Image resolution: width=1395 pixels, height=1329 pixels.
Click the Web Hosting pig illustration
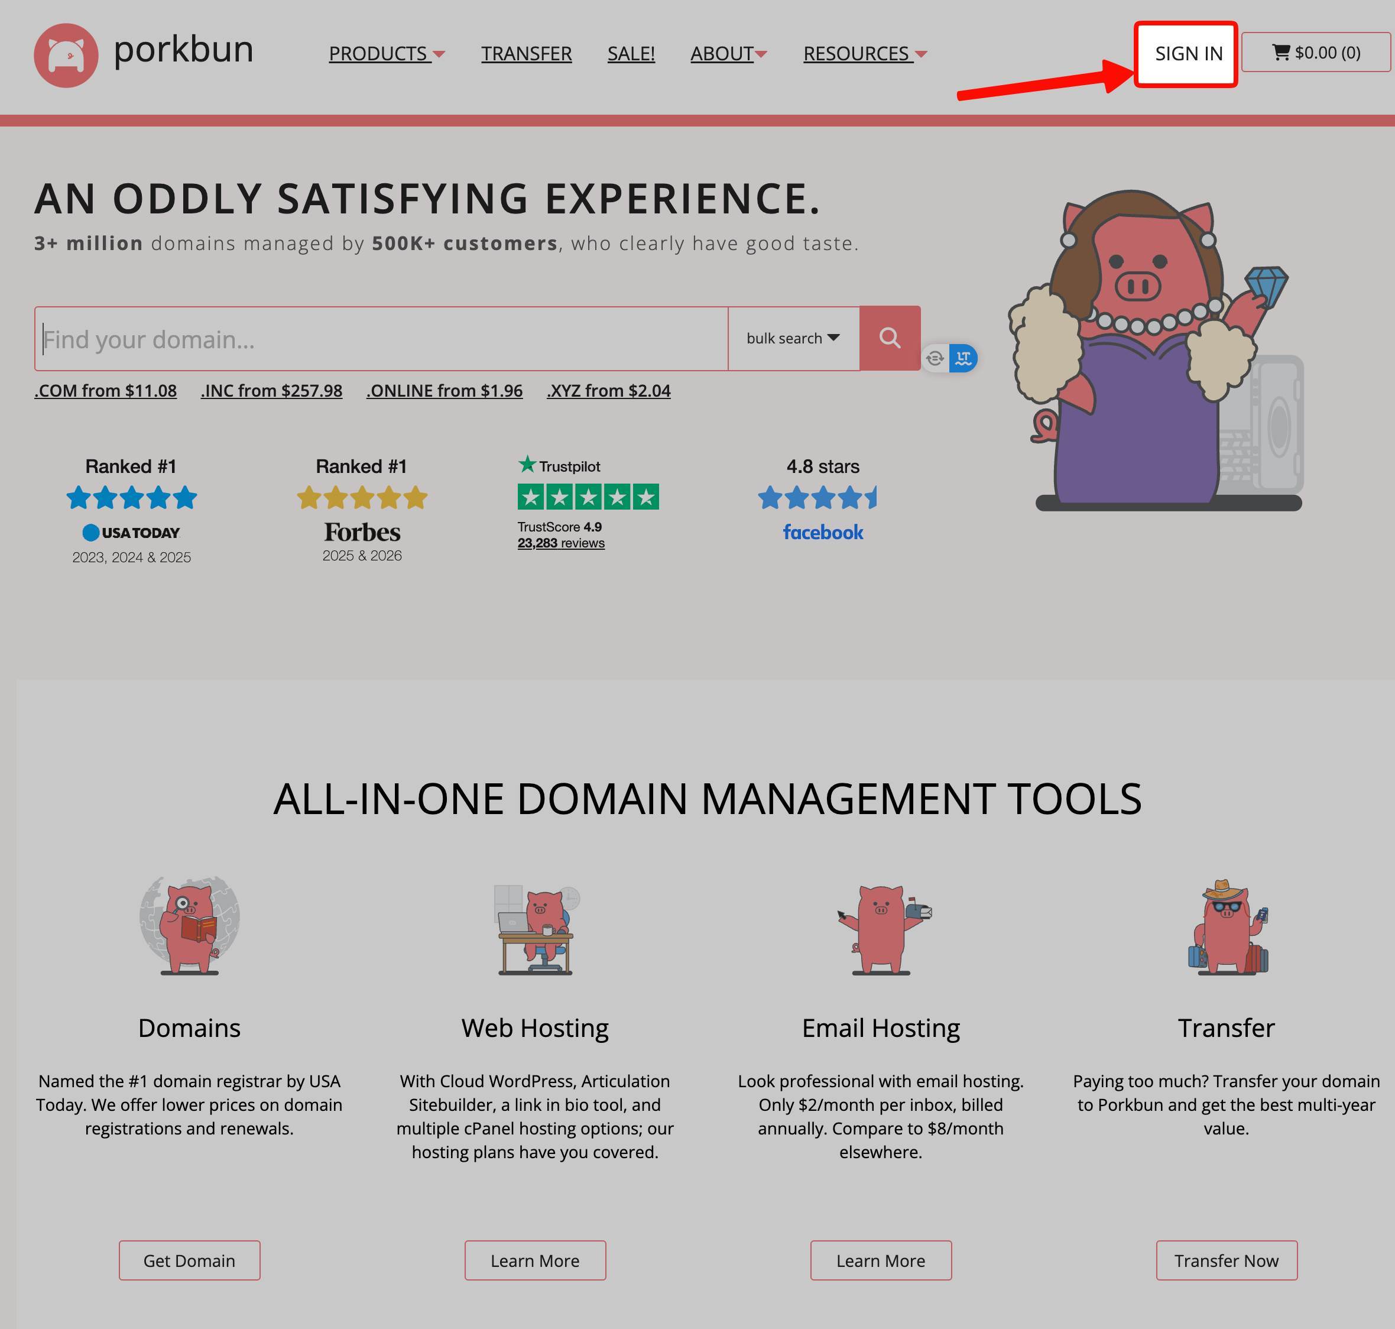coord(536,929)
